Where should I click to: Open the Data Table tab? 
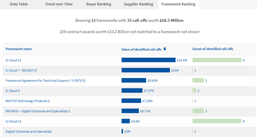coord(19,4)
